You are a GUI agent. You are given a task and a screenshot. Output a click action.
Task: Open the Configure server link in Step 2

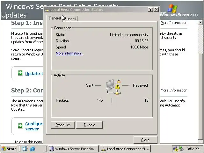tap(34, 127)
